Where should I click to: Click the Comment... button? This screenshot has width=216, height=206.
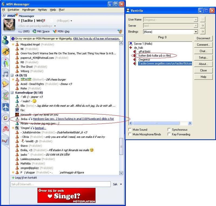point(203,45)
